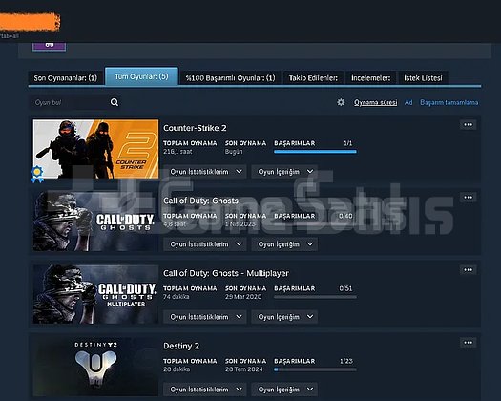The image size is (501, 401).
Task: Open three-dot menu for Call of Duty: Ghosts
Action: click(x=469, y=198)
